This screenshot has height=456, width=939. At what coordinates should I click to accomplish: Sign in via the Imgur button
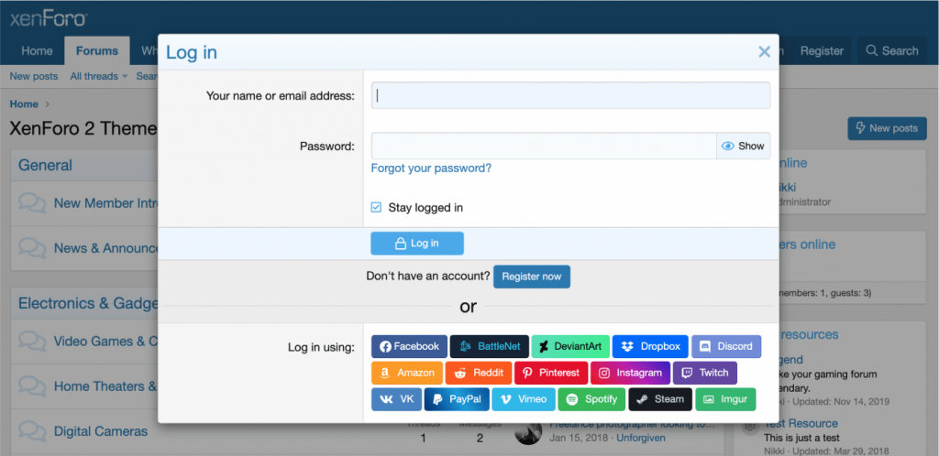(x=725, y=399)
